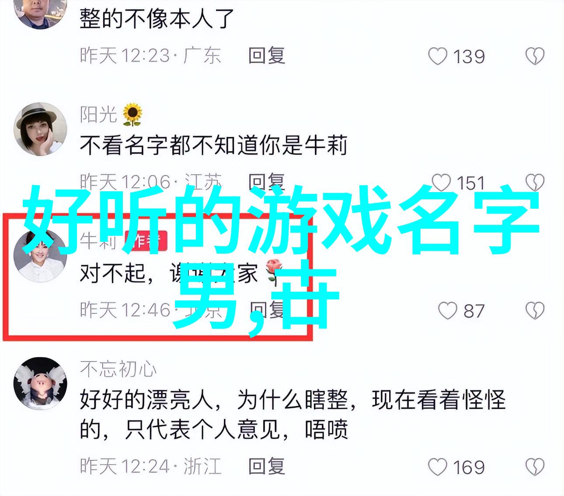The image size is (564, 496).
Task: Like 不忘初心's comment with 169 likes
Action: (437, 467)
